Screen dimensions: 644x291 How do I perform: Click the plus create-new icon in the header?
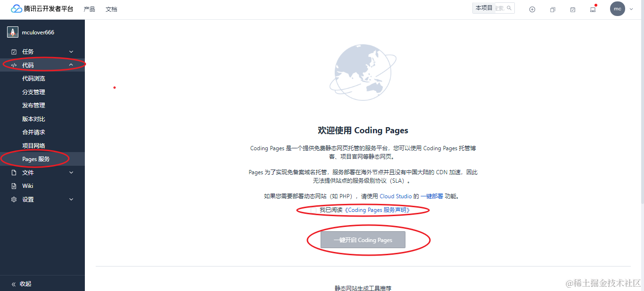pos(532,9)
